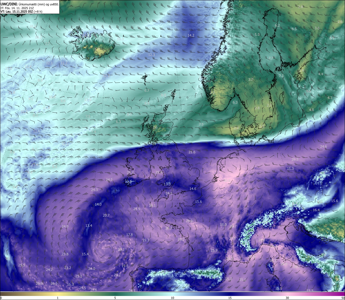The image size is (345, 300).
Task: Click the 14.0 precipitation value
Action: [x=98, y=204]
